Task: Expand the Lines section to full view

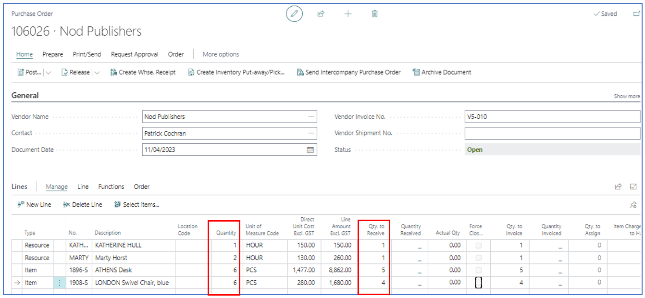Action: (x=633, y=187)
